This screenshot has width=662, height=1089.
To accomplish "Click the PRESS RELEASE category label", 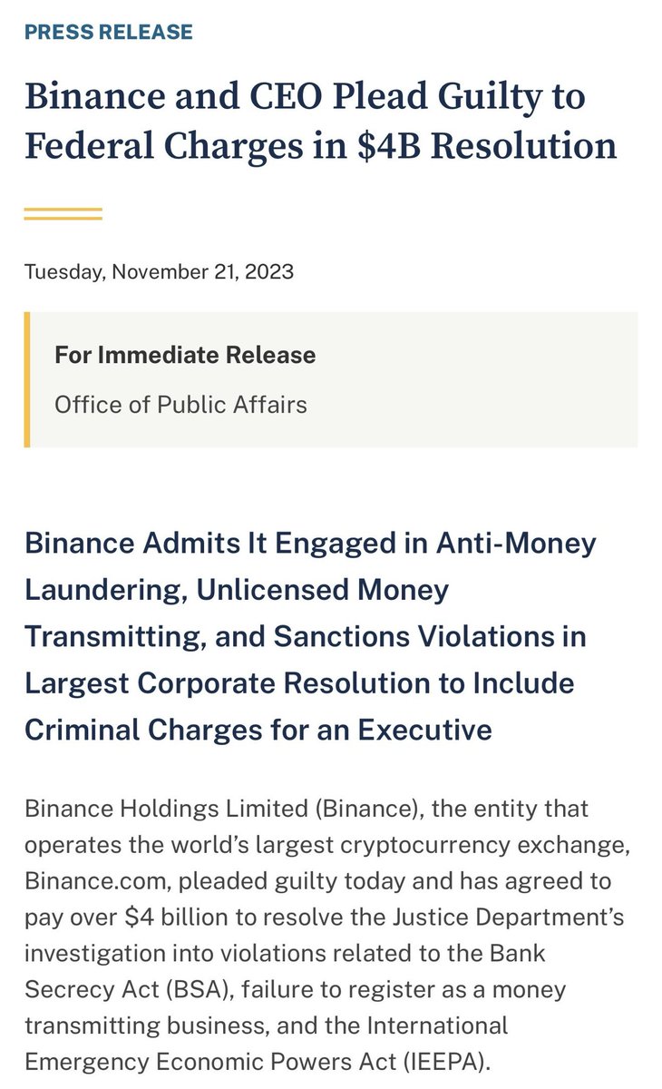I will point(109,32).
